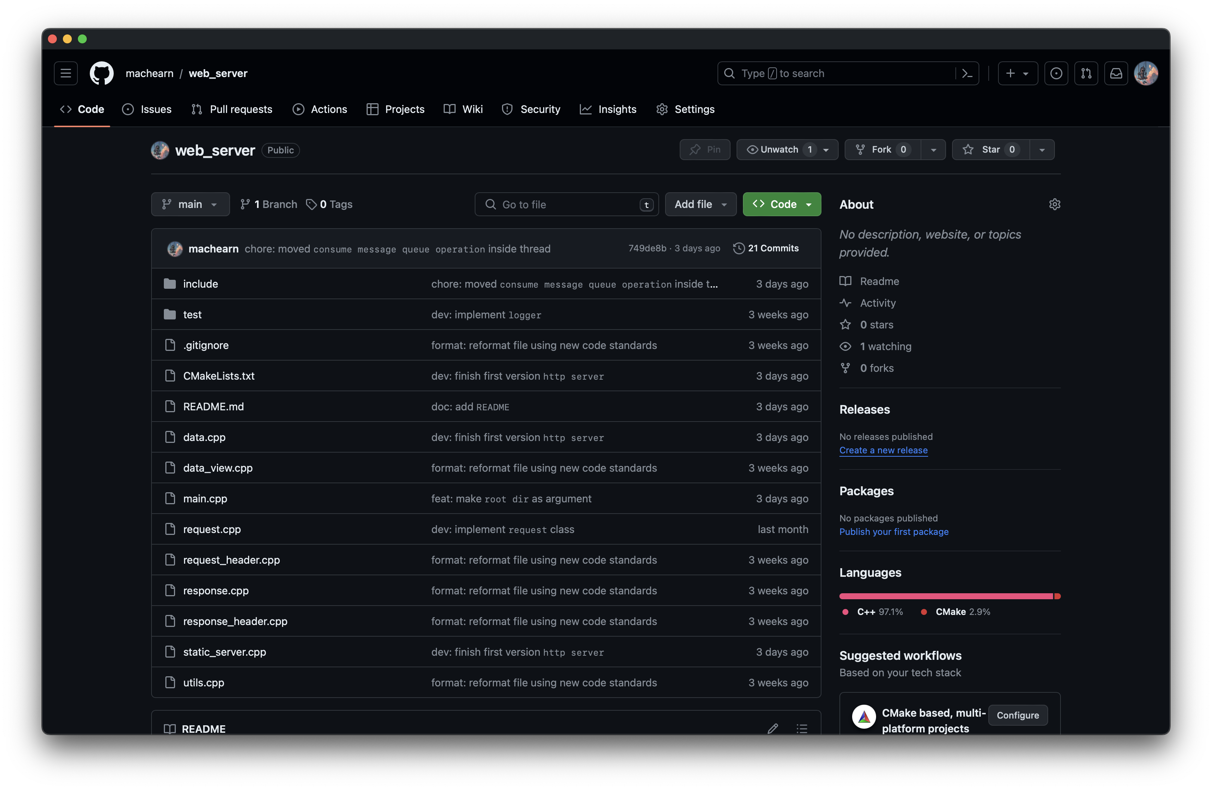This screenshot has height=790, width=1212.
Task: Go to GitHub home via Octocat logo
Action: 102,73
